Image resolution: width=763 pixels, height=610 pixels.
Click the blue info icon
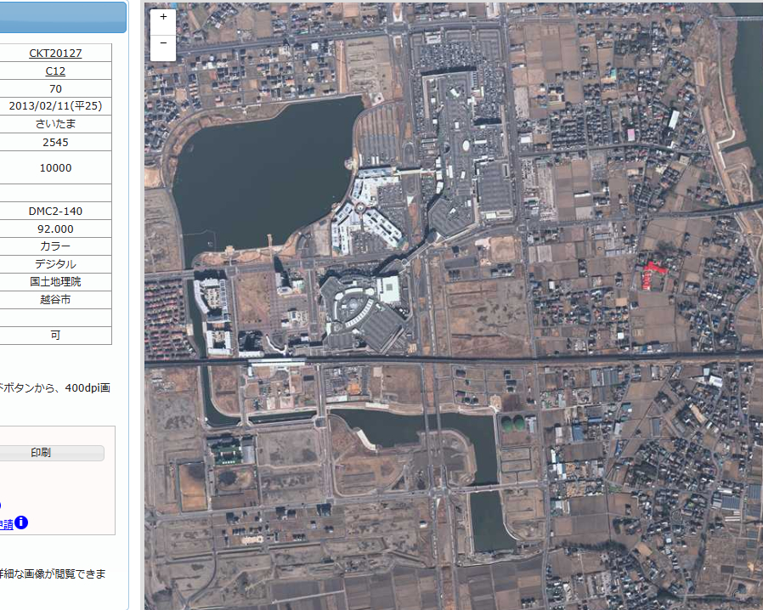click(x=21, y=523)
